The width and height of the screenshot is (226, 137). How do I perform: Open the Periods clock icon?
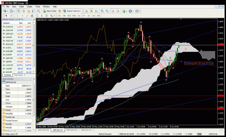coord(130,11)
